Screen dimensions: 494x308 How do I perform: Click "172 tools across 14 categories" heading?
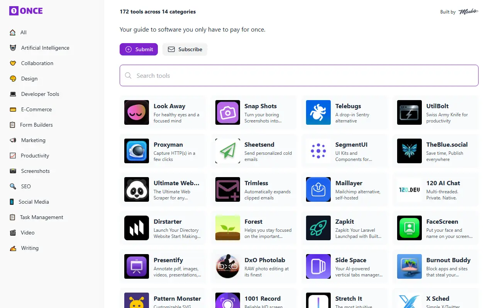coord(157,12)
